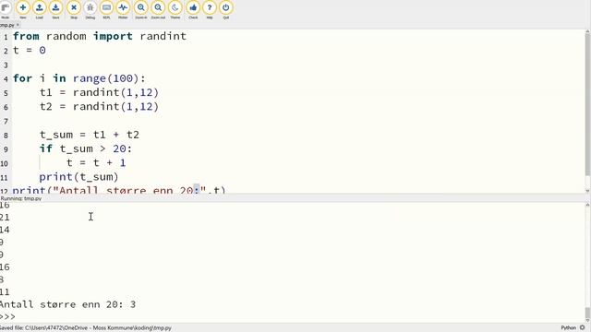Open Help question mark icon
Image resolution: width=591 pixels, height=332 pixels.
tap(210, 8)
